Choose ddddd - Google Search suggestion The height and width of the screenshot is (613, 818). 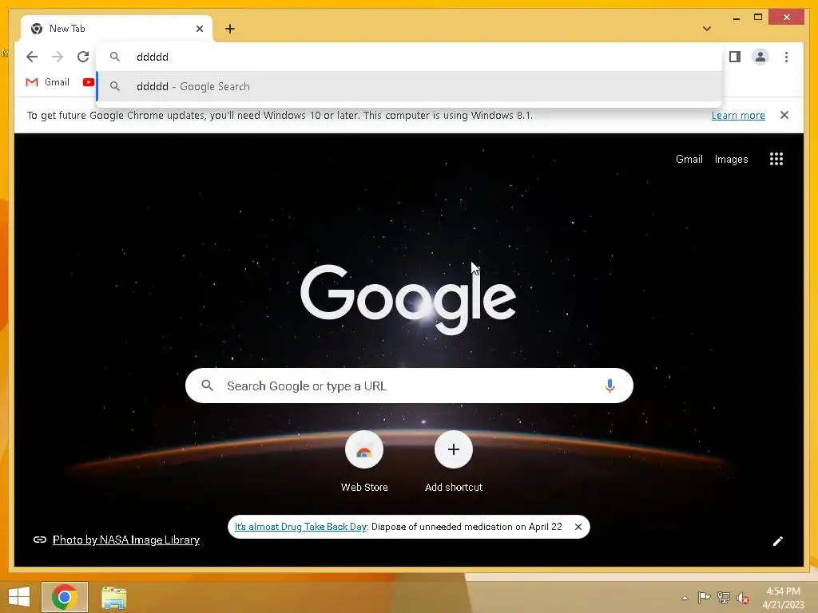point(410,86)
